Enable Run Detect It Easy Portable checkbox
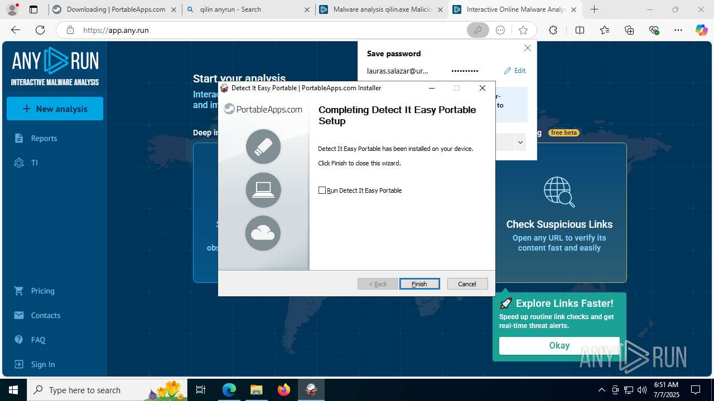The height and width of the screenshot is (401, 714). [x=322, y=190]
